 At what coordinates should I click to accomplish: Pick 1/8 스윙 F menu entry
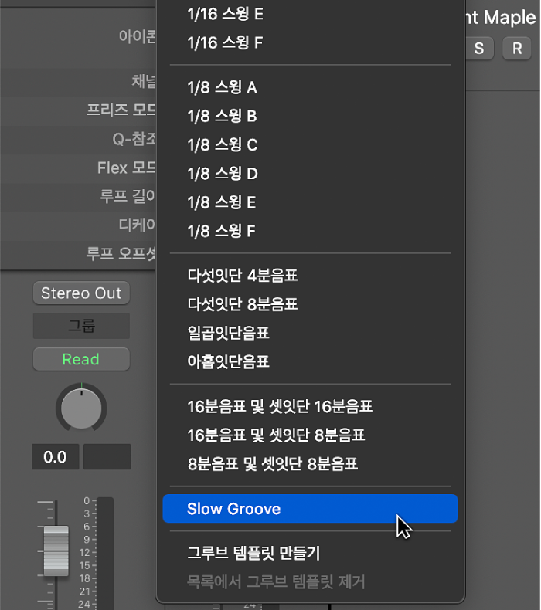[310, 231]
